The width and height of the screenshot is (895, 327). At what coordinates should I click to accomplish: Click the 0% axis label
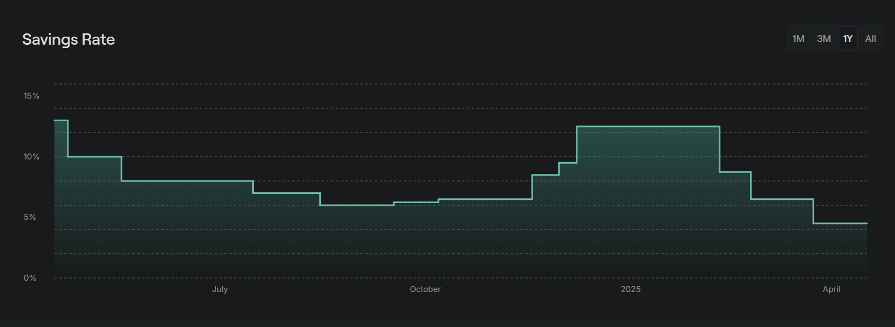click(30, 278)
